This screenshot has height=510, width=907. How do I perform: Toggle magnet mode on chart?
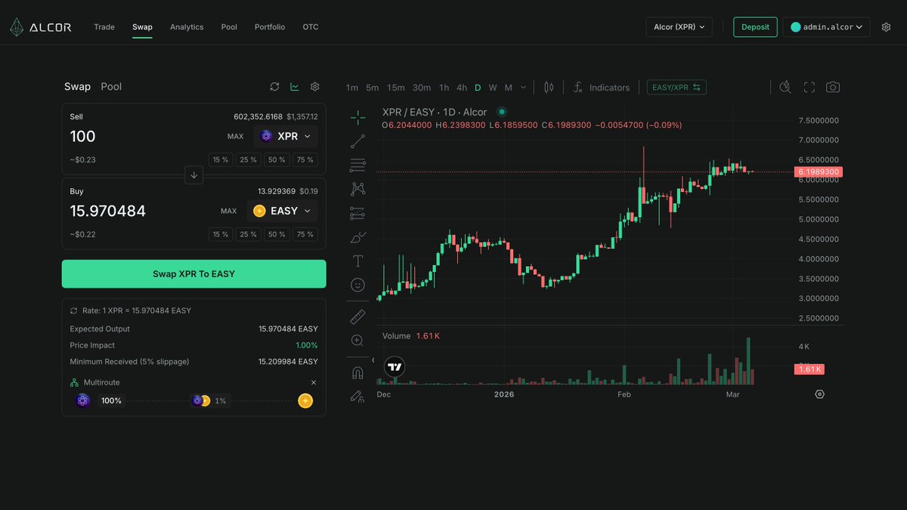(x=358, y=372)
